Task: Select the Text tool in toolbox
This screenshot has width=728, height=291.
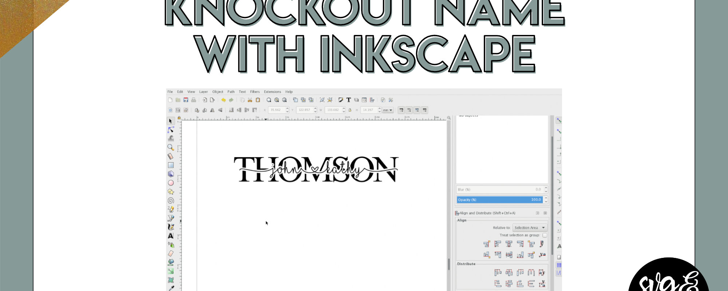Action: click(x=171, y=236)
